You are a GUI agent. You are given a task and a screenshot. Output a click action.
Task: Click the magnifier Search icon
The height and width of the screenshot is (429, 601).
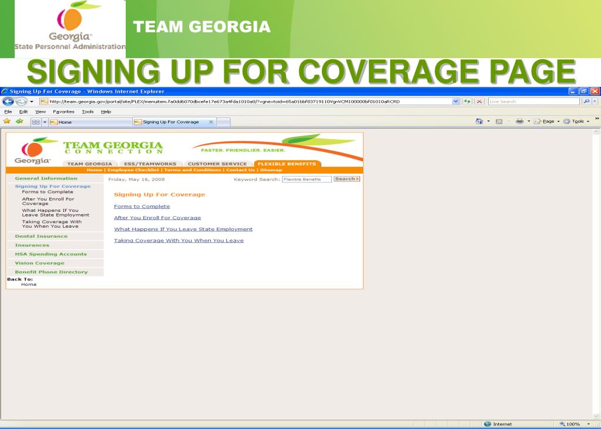pos(586,102)
